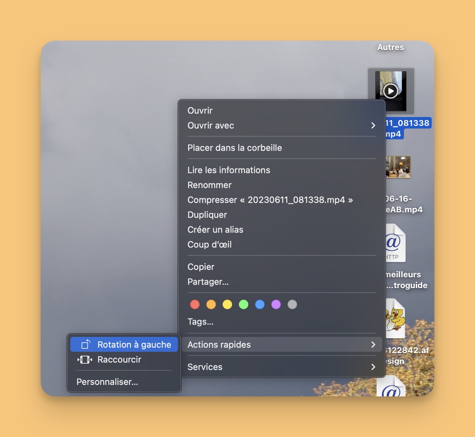
Task: Click the eAB.mp4 file name label
Action: coord(404,204)
